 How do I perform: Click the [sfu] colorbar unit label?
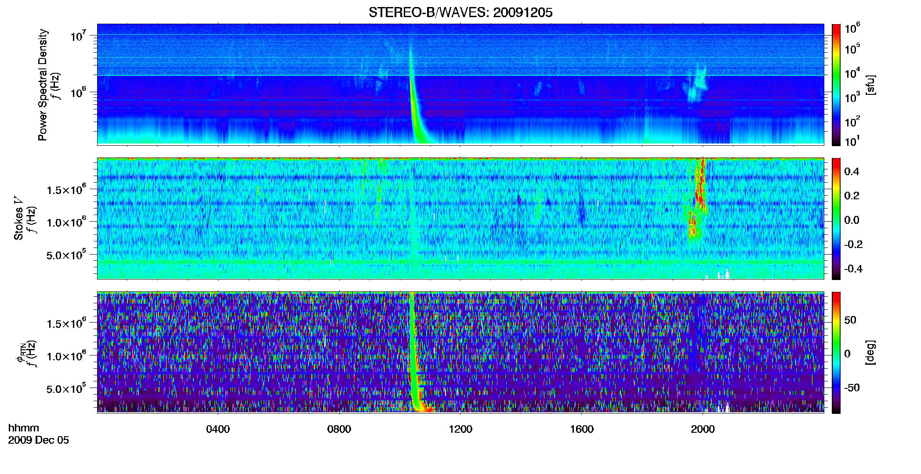click(870, 85)
